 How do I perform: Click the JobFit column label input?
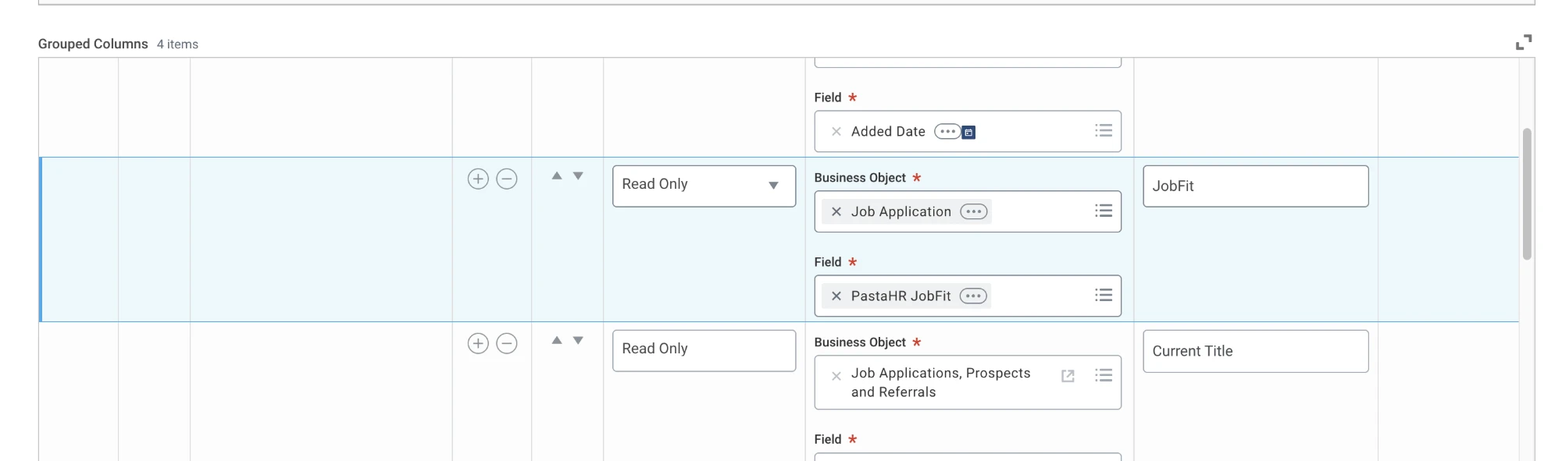click(x=1256, y=186)
